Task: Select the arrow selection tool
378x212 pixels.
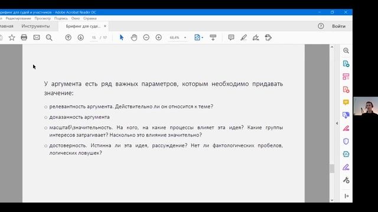Action: [x=122, y=38]
